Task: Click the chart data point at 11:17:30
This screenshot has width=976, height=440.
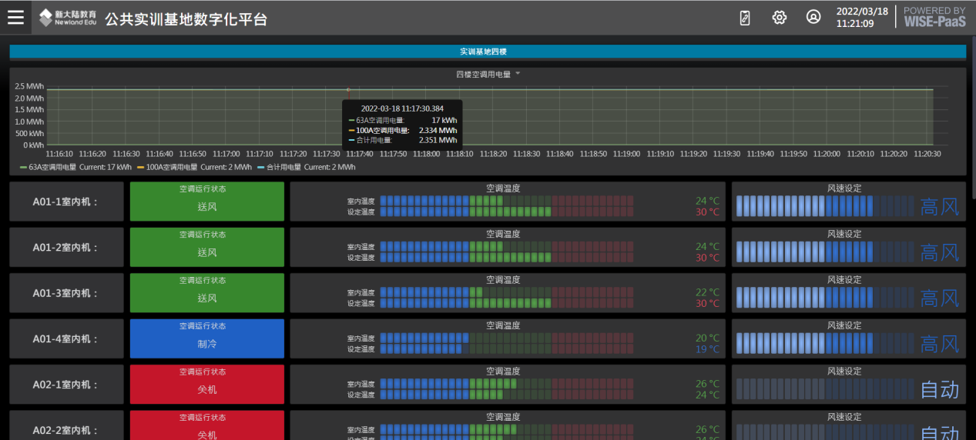Action: click(348, 90)
